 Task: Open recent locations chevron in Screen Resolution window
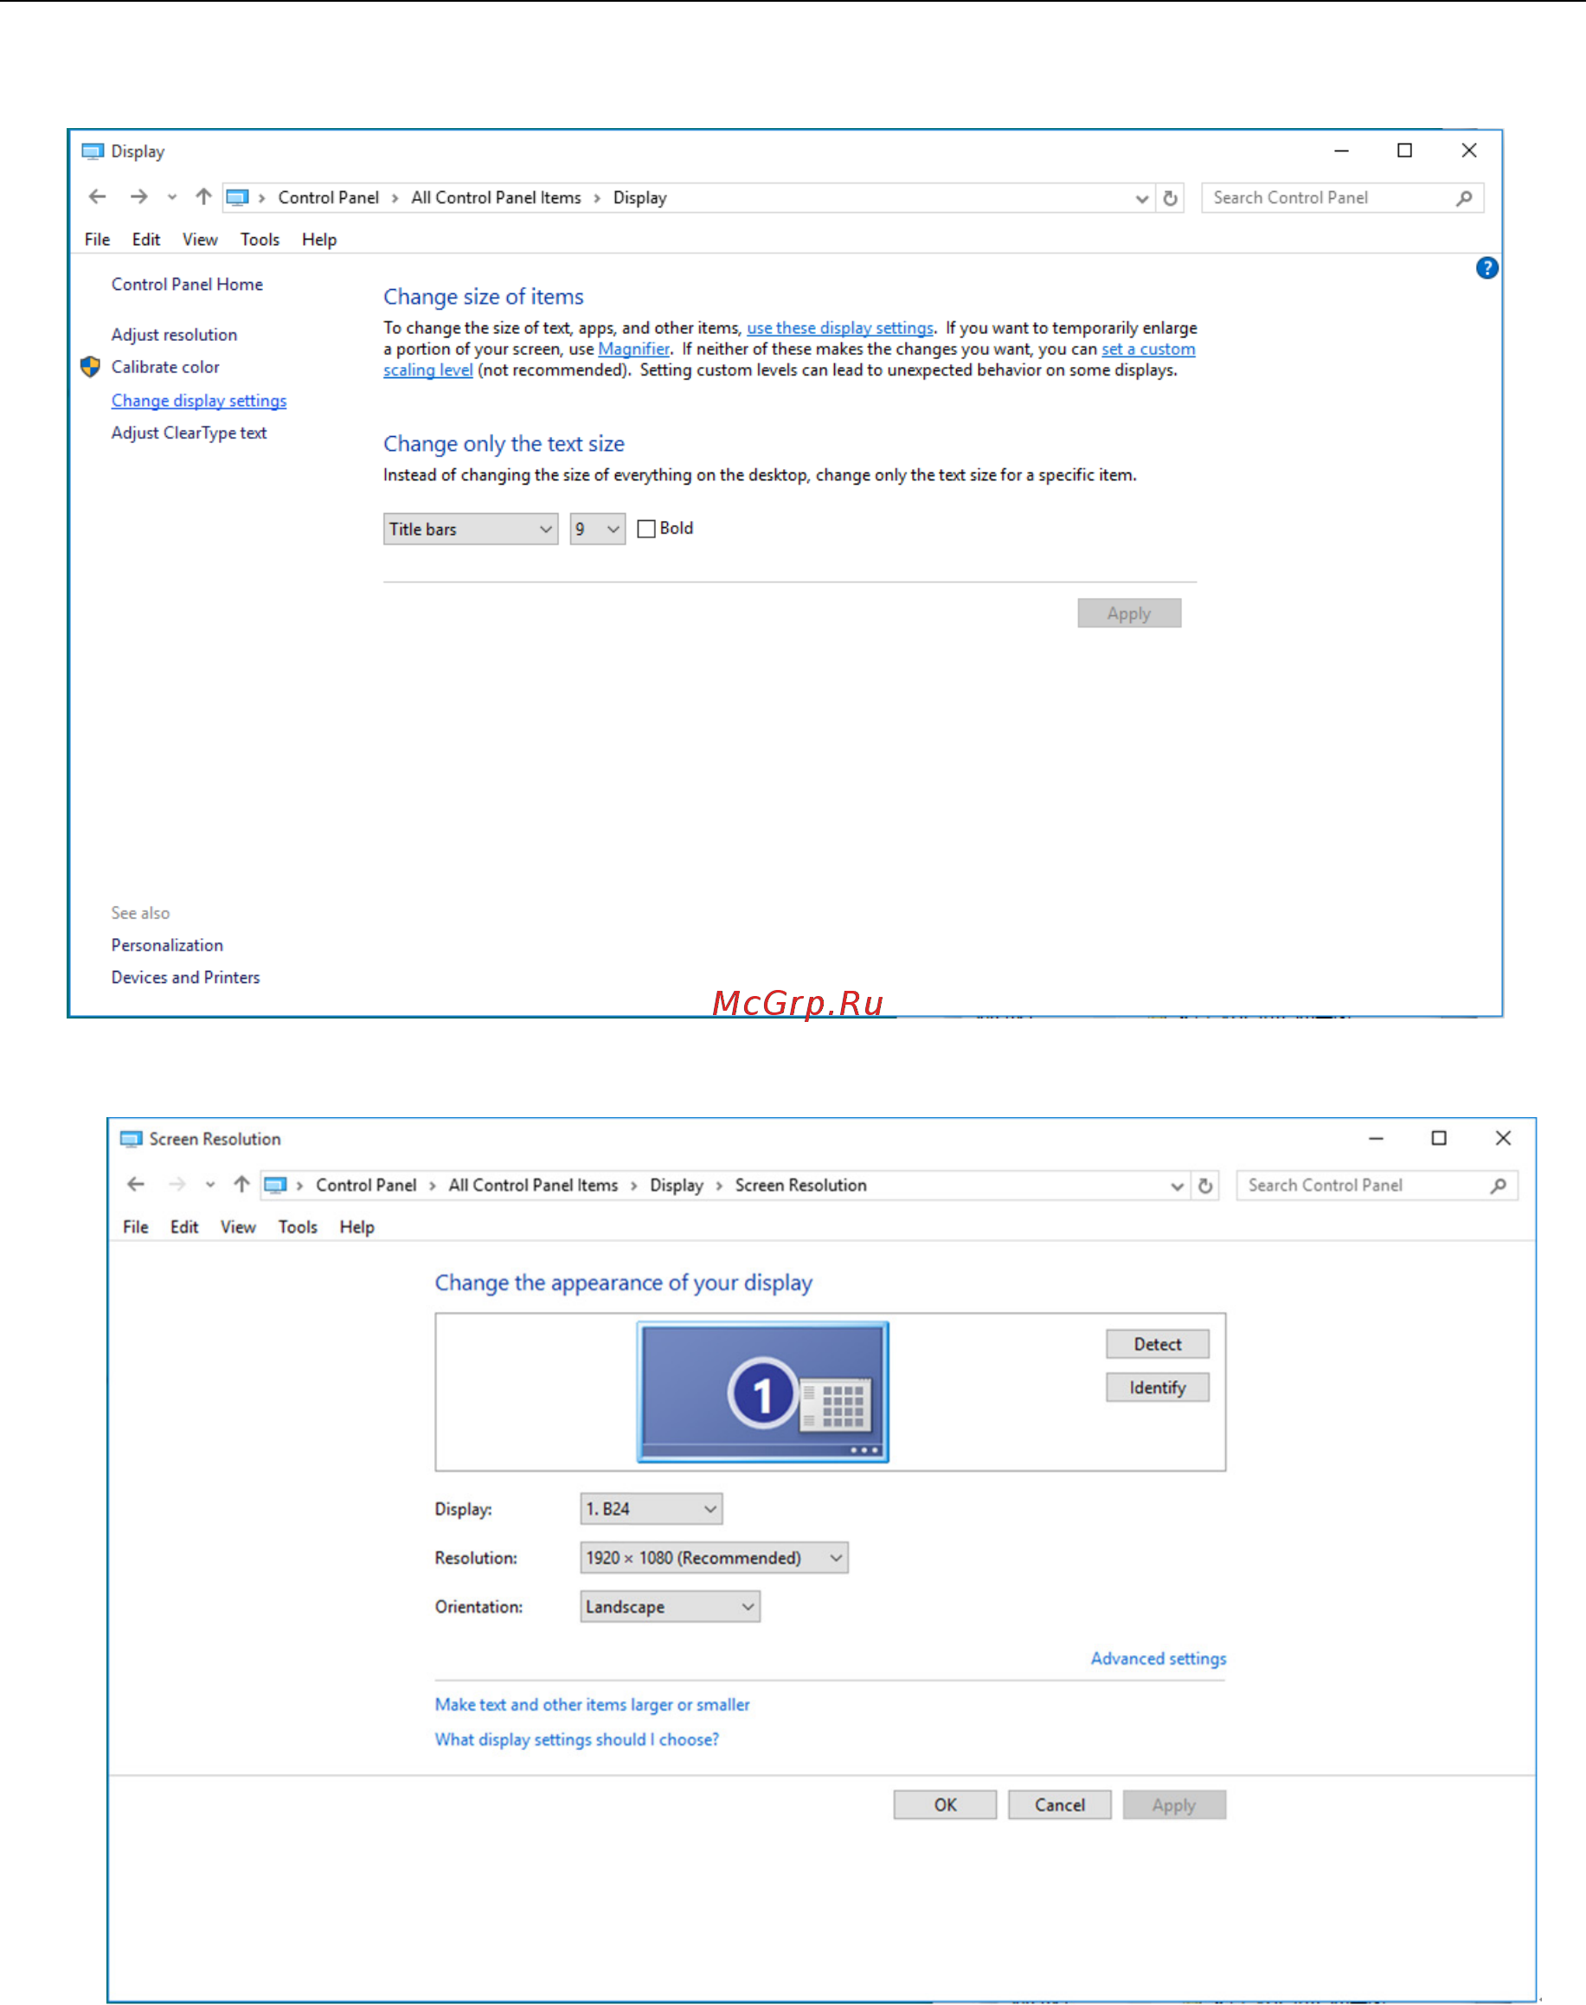pyautogui.click(x=211, y=1185)
